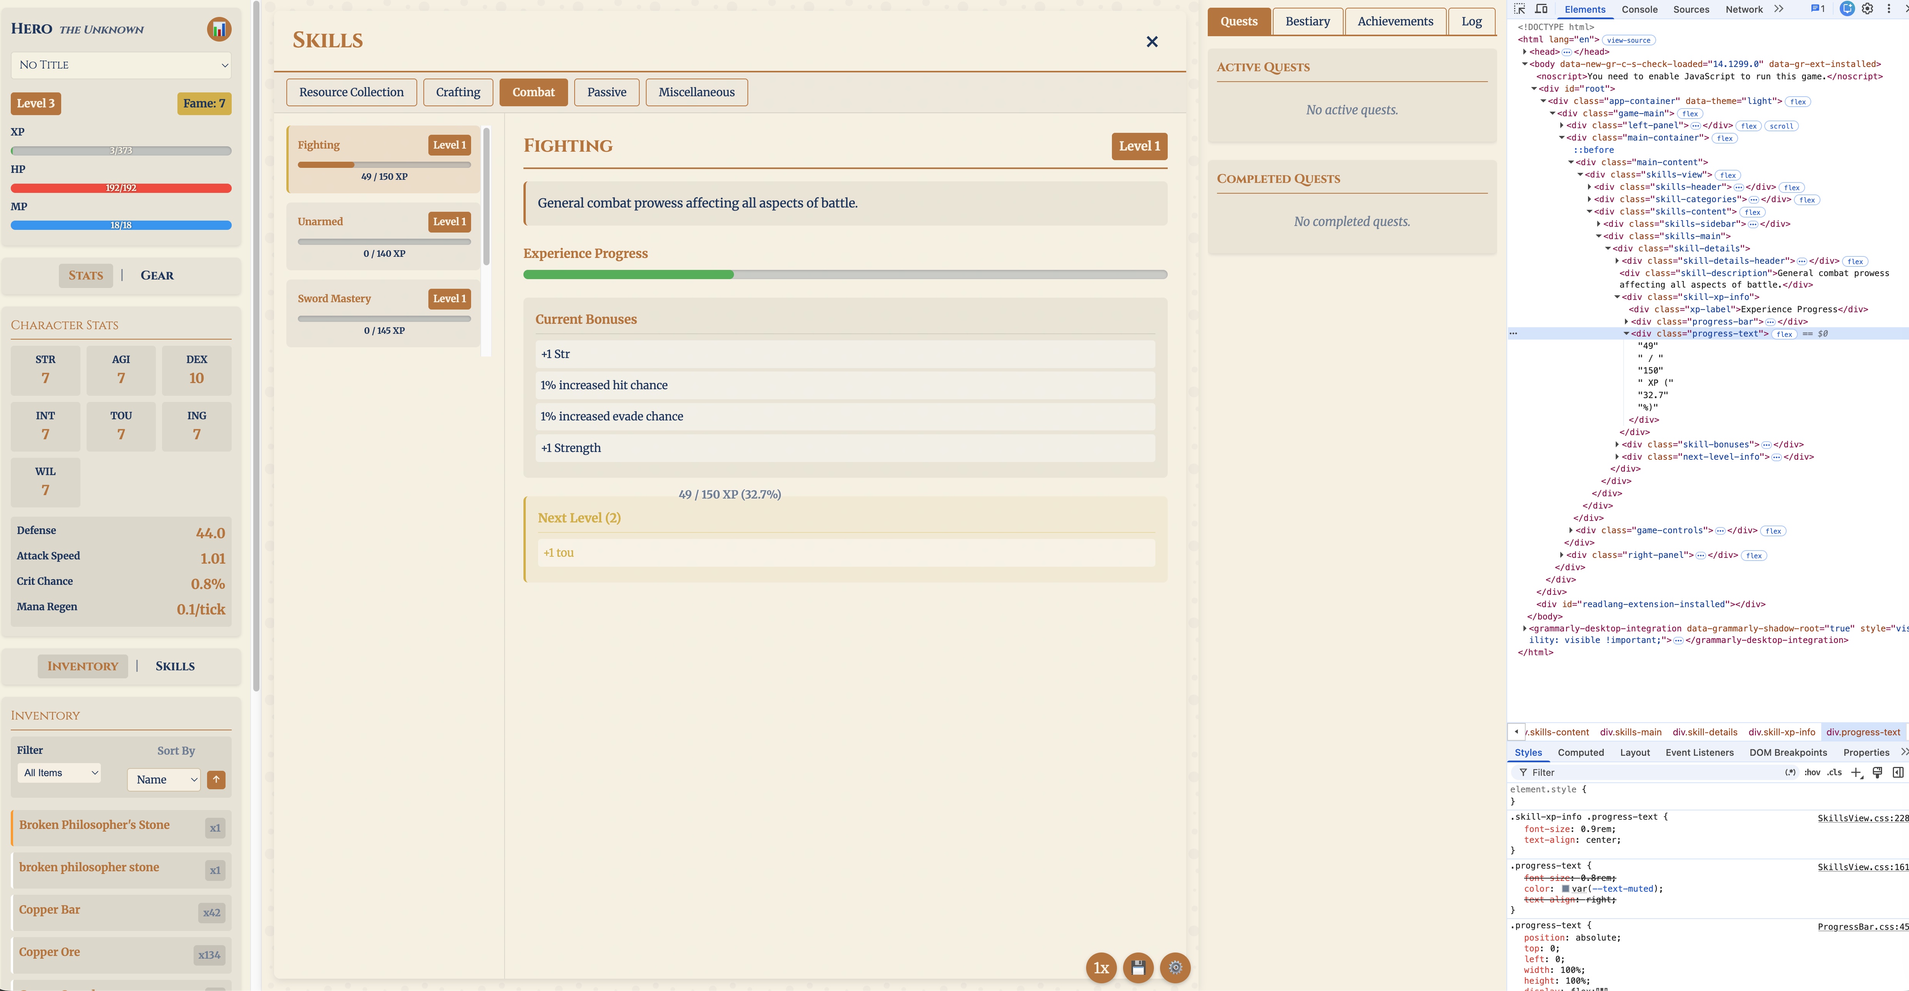The height and width of the screenshot is (991, 1909).
Task: Click the red HP bar
Action: [122, 188]
